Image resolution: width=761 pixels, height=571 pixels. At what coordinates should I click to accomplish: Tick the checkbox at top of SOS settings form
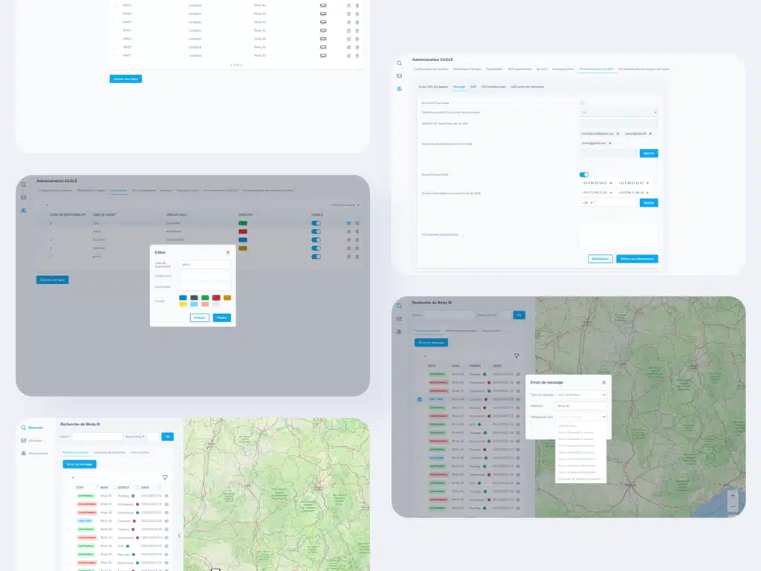pos(582,103)
